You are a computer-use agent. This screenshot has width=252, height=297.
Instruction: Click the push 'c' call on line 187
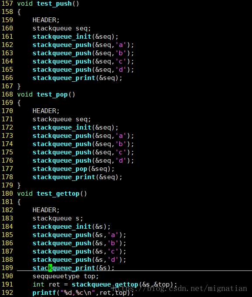coord(79,251)
